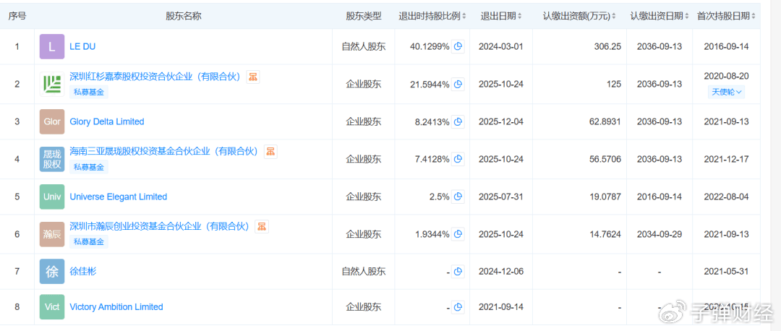781x331 pixels.
Task: Click the history icon next to 21.5944%
Action: (x=457, y=84)
